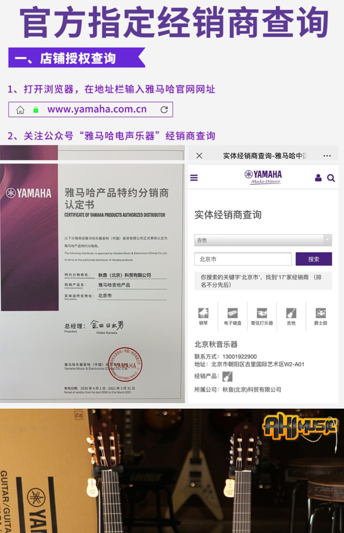Click the reload icon in address bar

(x=164, y=110)
